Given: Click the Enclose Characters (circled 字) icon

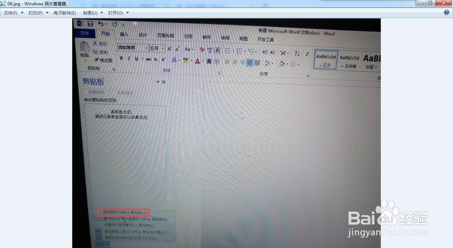Looking at the screenshot, I should [x=217, y=61].
